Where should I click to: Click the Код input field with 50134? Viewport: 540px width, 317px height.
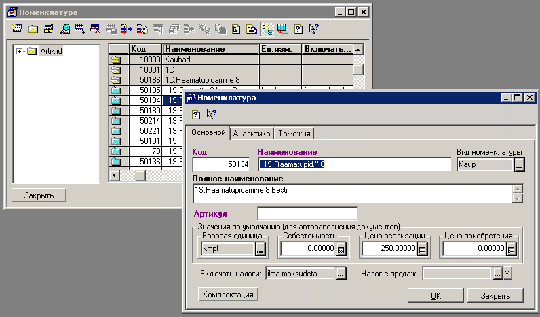(x=221, y=164)
